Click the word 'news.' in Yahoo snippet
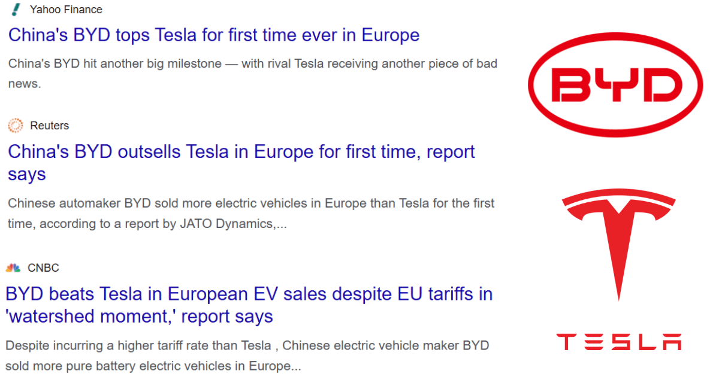Screen dimensions: 719x377 tap(25, 84)
